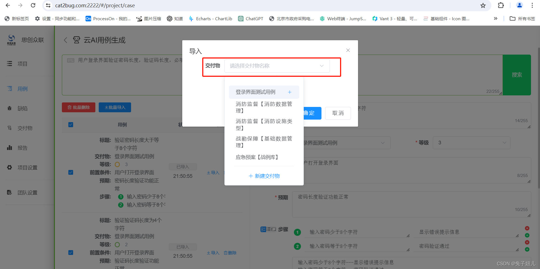Click the 新建交付物 link to create deliverable

pyautogui.click(x=264, y=176)
